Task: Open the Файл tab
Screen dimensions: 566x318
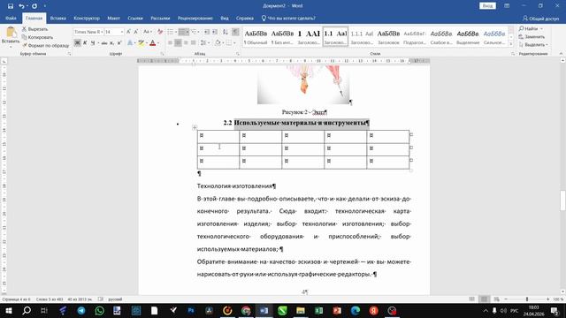Action: click(11, 18)
